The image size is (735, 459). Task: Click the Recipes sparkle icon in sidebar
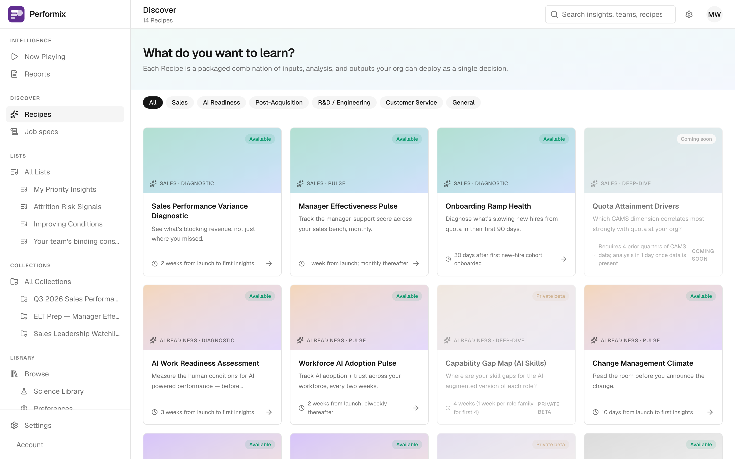tap(14, 114)
